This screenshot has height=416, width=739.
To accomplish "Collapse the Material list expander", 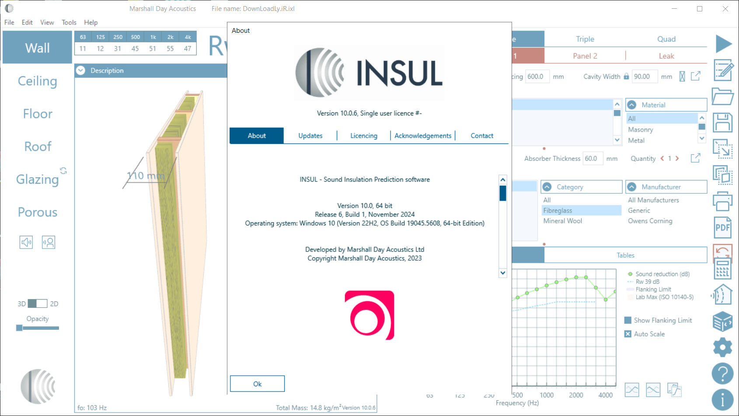I will point(632,105).
